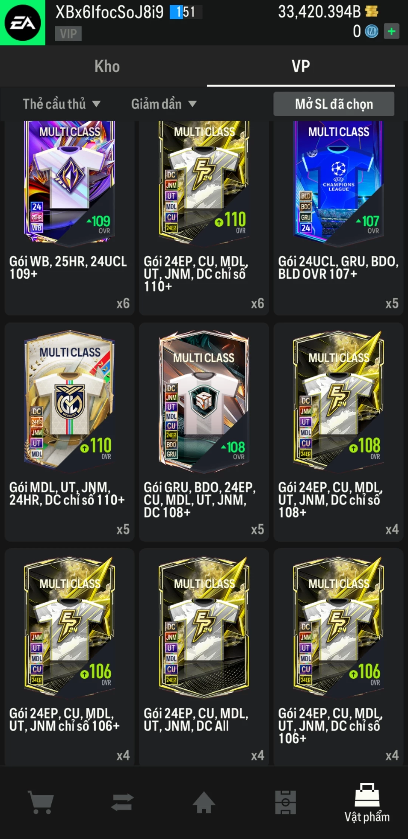Tap the VIP badge under username
Viewport: 408px width, 839px height.
68,34
